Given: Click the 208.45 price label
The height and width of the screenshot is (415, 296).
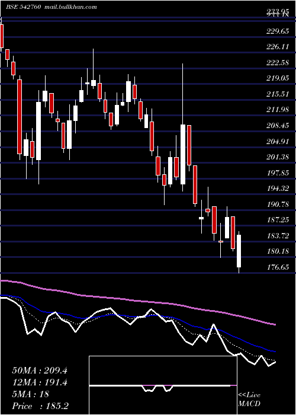Looking at the screenshot, I should point(278,126).
